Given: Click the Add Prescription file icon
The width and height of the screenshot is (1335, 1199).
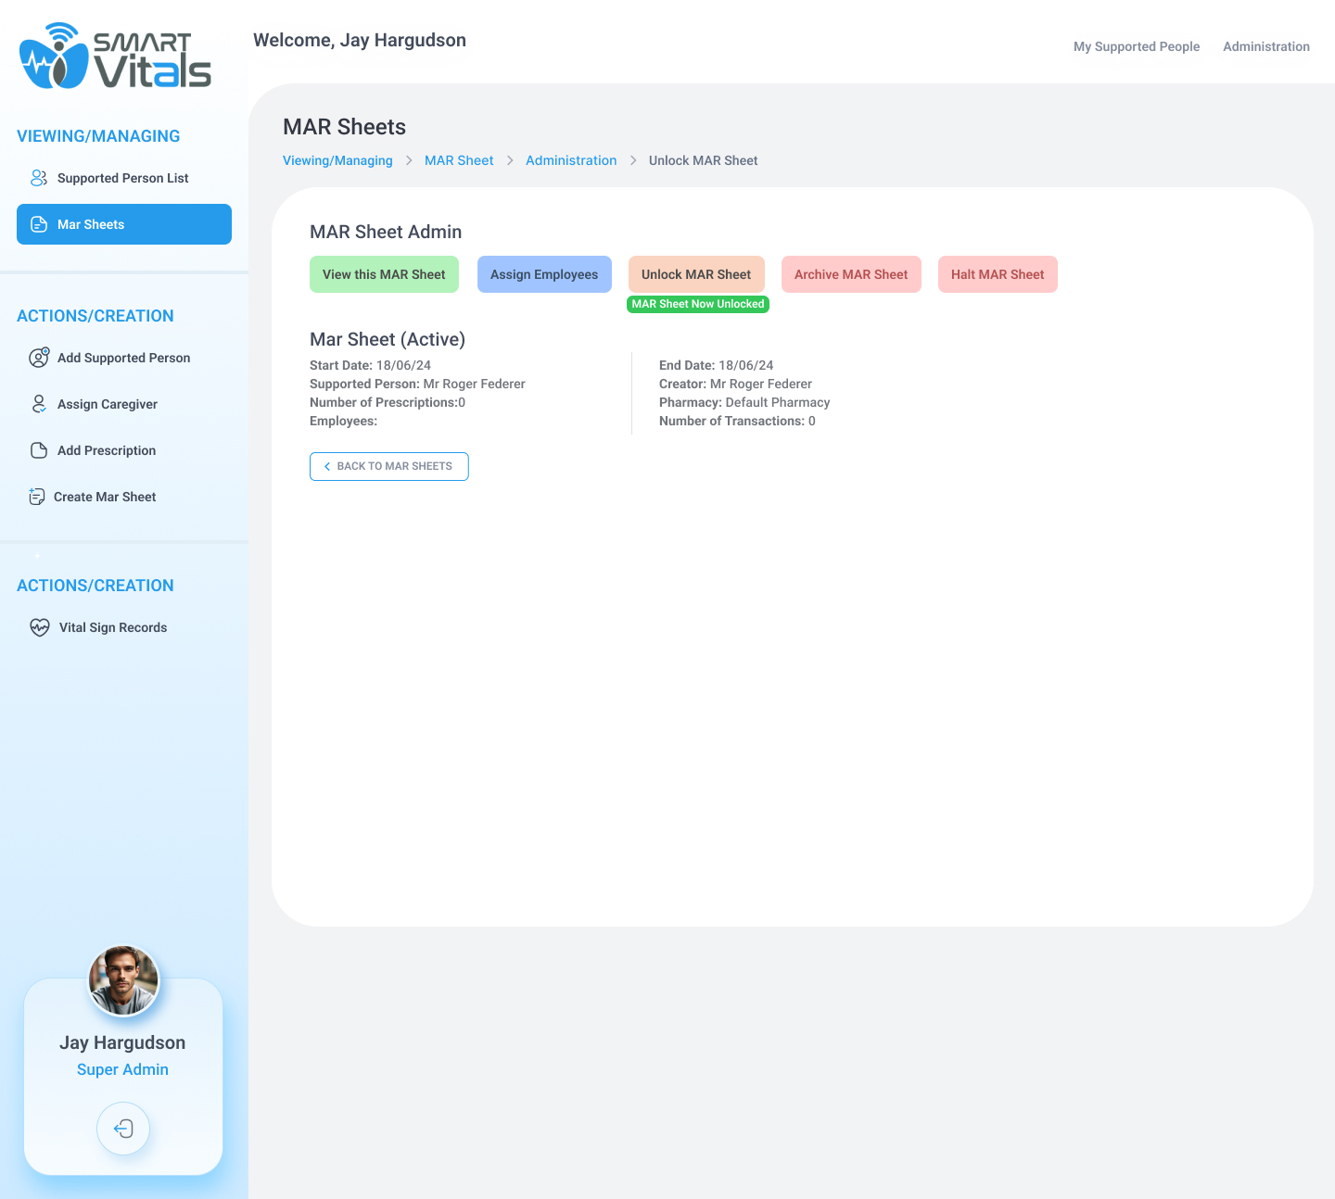Looking at the screenshot, I should (39, 450).
